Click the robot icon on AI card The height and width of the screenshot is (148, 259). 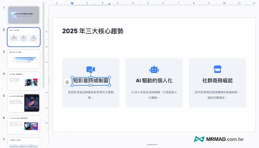(x=154, y=69)
